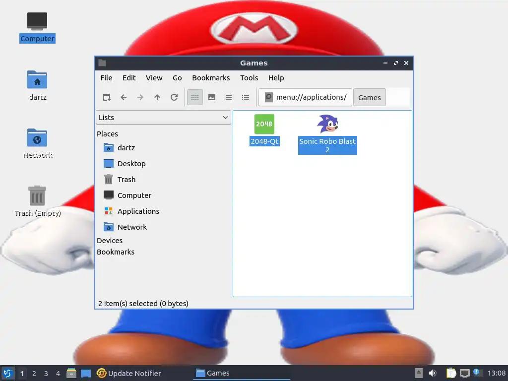
Task: Launch file manager from taskbar quicklaunch
Action: [71, 373]
